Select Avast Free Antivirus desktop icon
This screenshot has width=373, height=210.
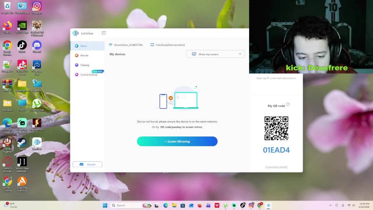[x=22, y=184]
